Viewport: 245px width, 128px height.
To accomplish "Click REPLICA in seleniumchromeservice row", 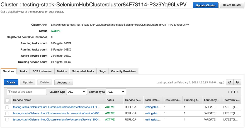I will (130, 113).
